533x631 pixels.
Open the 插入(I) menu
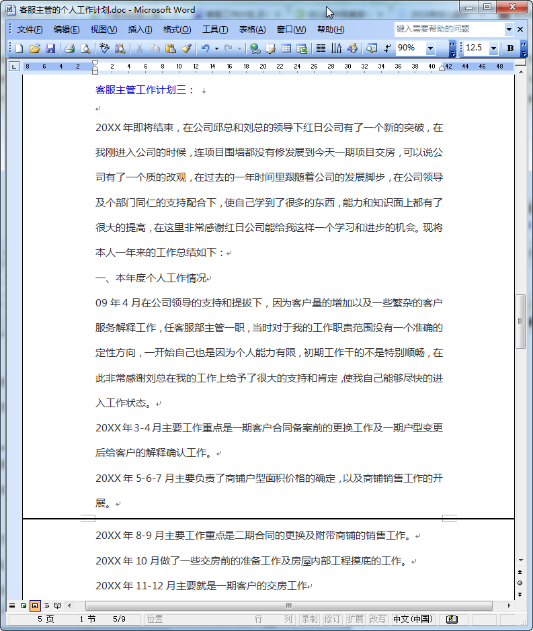click(140, 30)
